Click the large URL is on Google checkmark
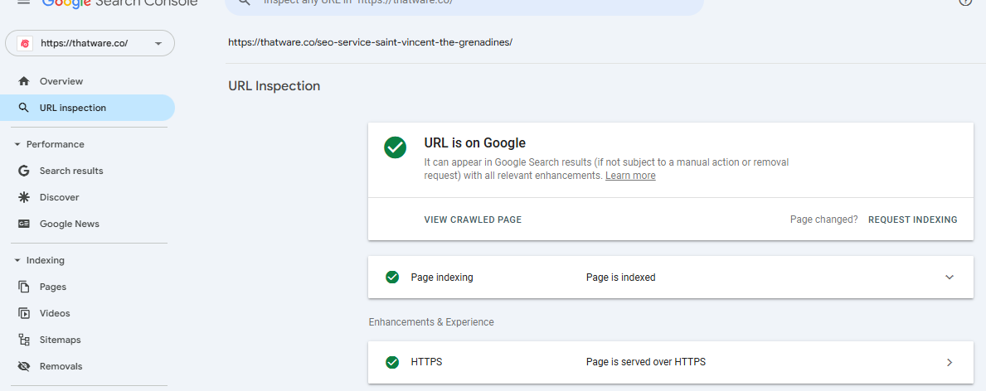The image size is (986, 391). 395,147
